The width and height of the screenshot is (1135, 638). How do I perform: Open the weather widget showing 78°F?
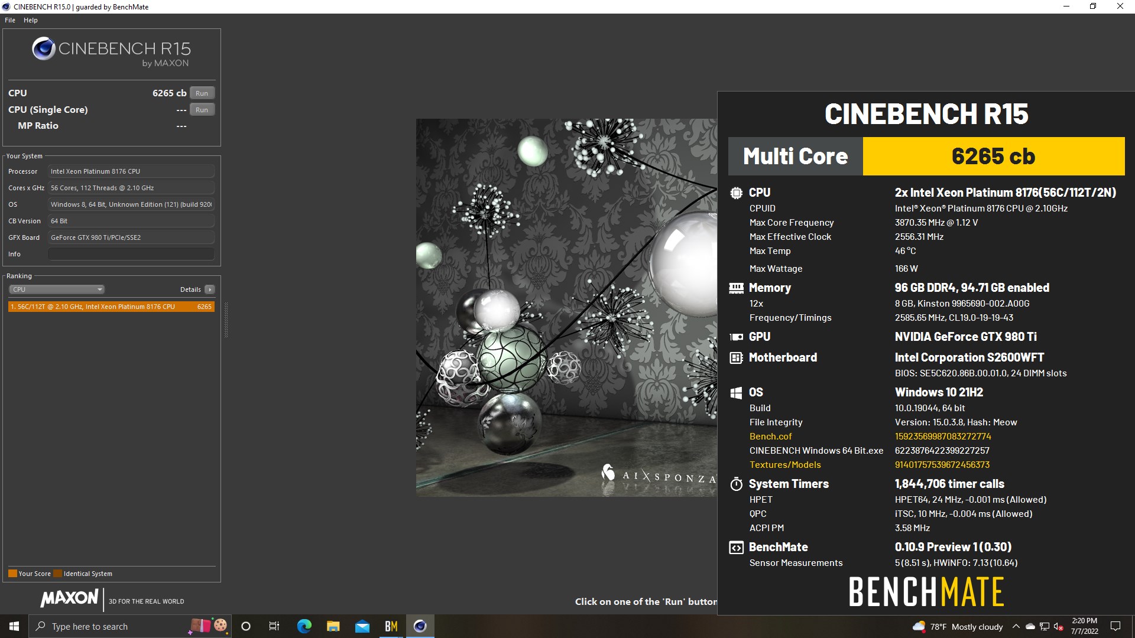click(x=958, y=626)
